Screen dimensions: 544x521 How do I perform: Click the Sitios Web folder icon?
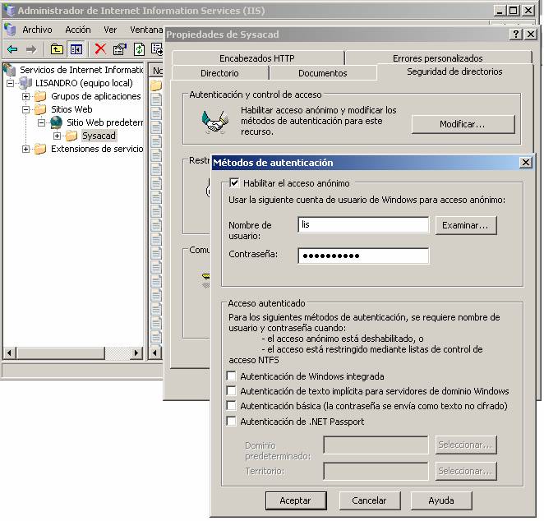[40, 109]
